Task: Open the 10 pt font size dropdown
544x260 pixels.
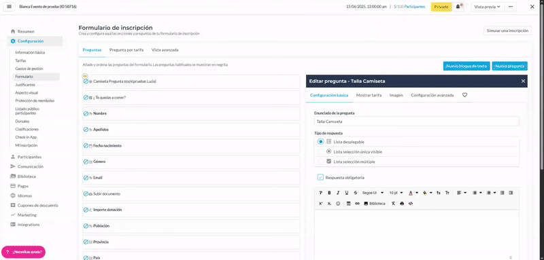Action: coord(396,193)
